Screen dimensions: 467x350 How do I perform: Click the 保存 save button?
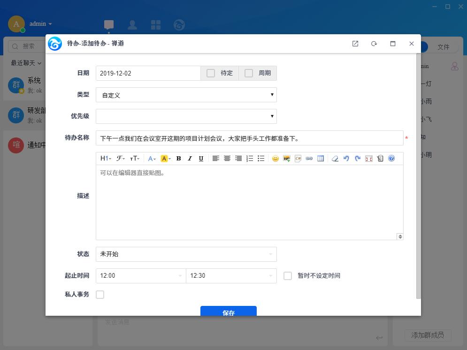coord(228,312)
